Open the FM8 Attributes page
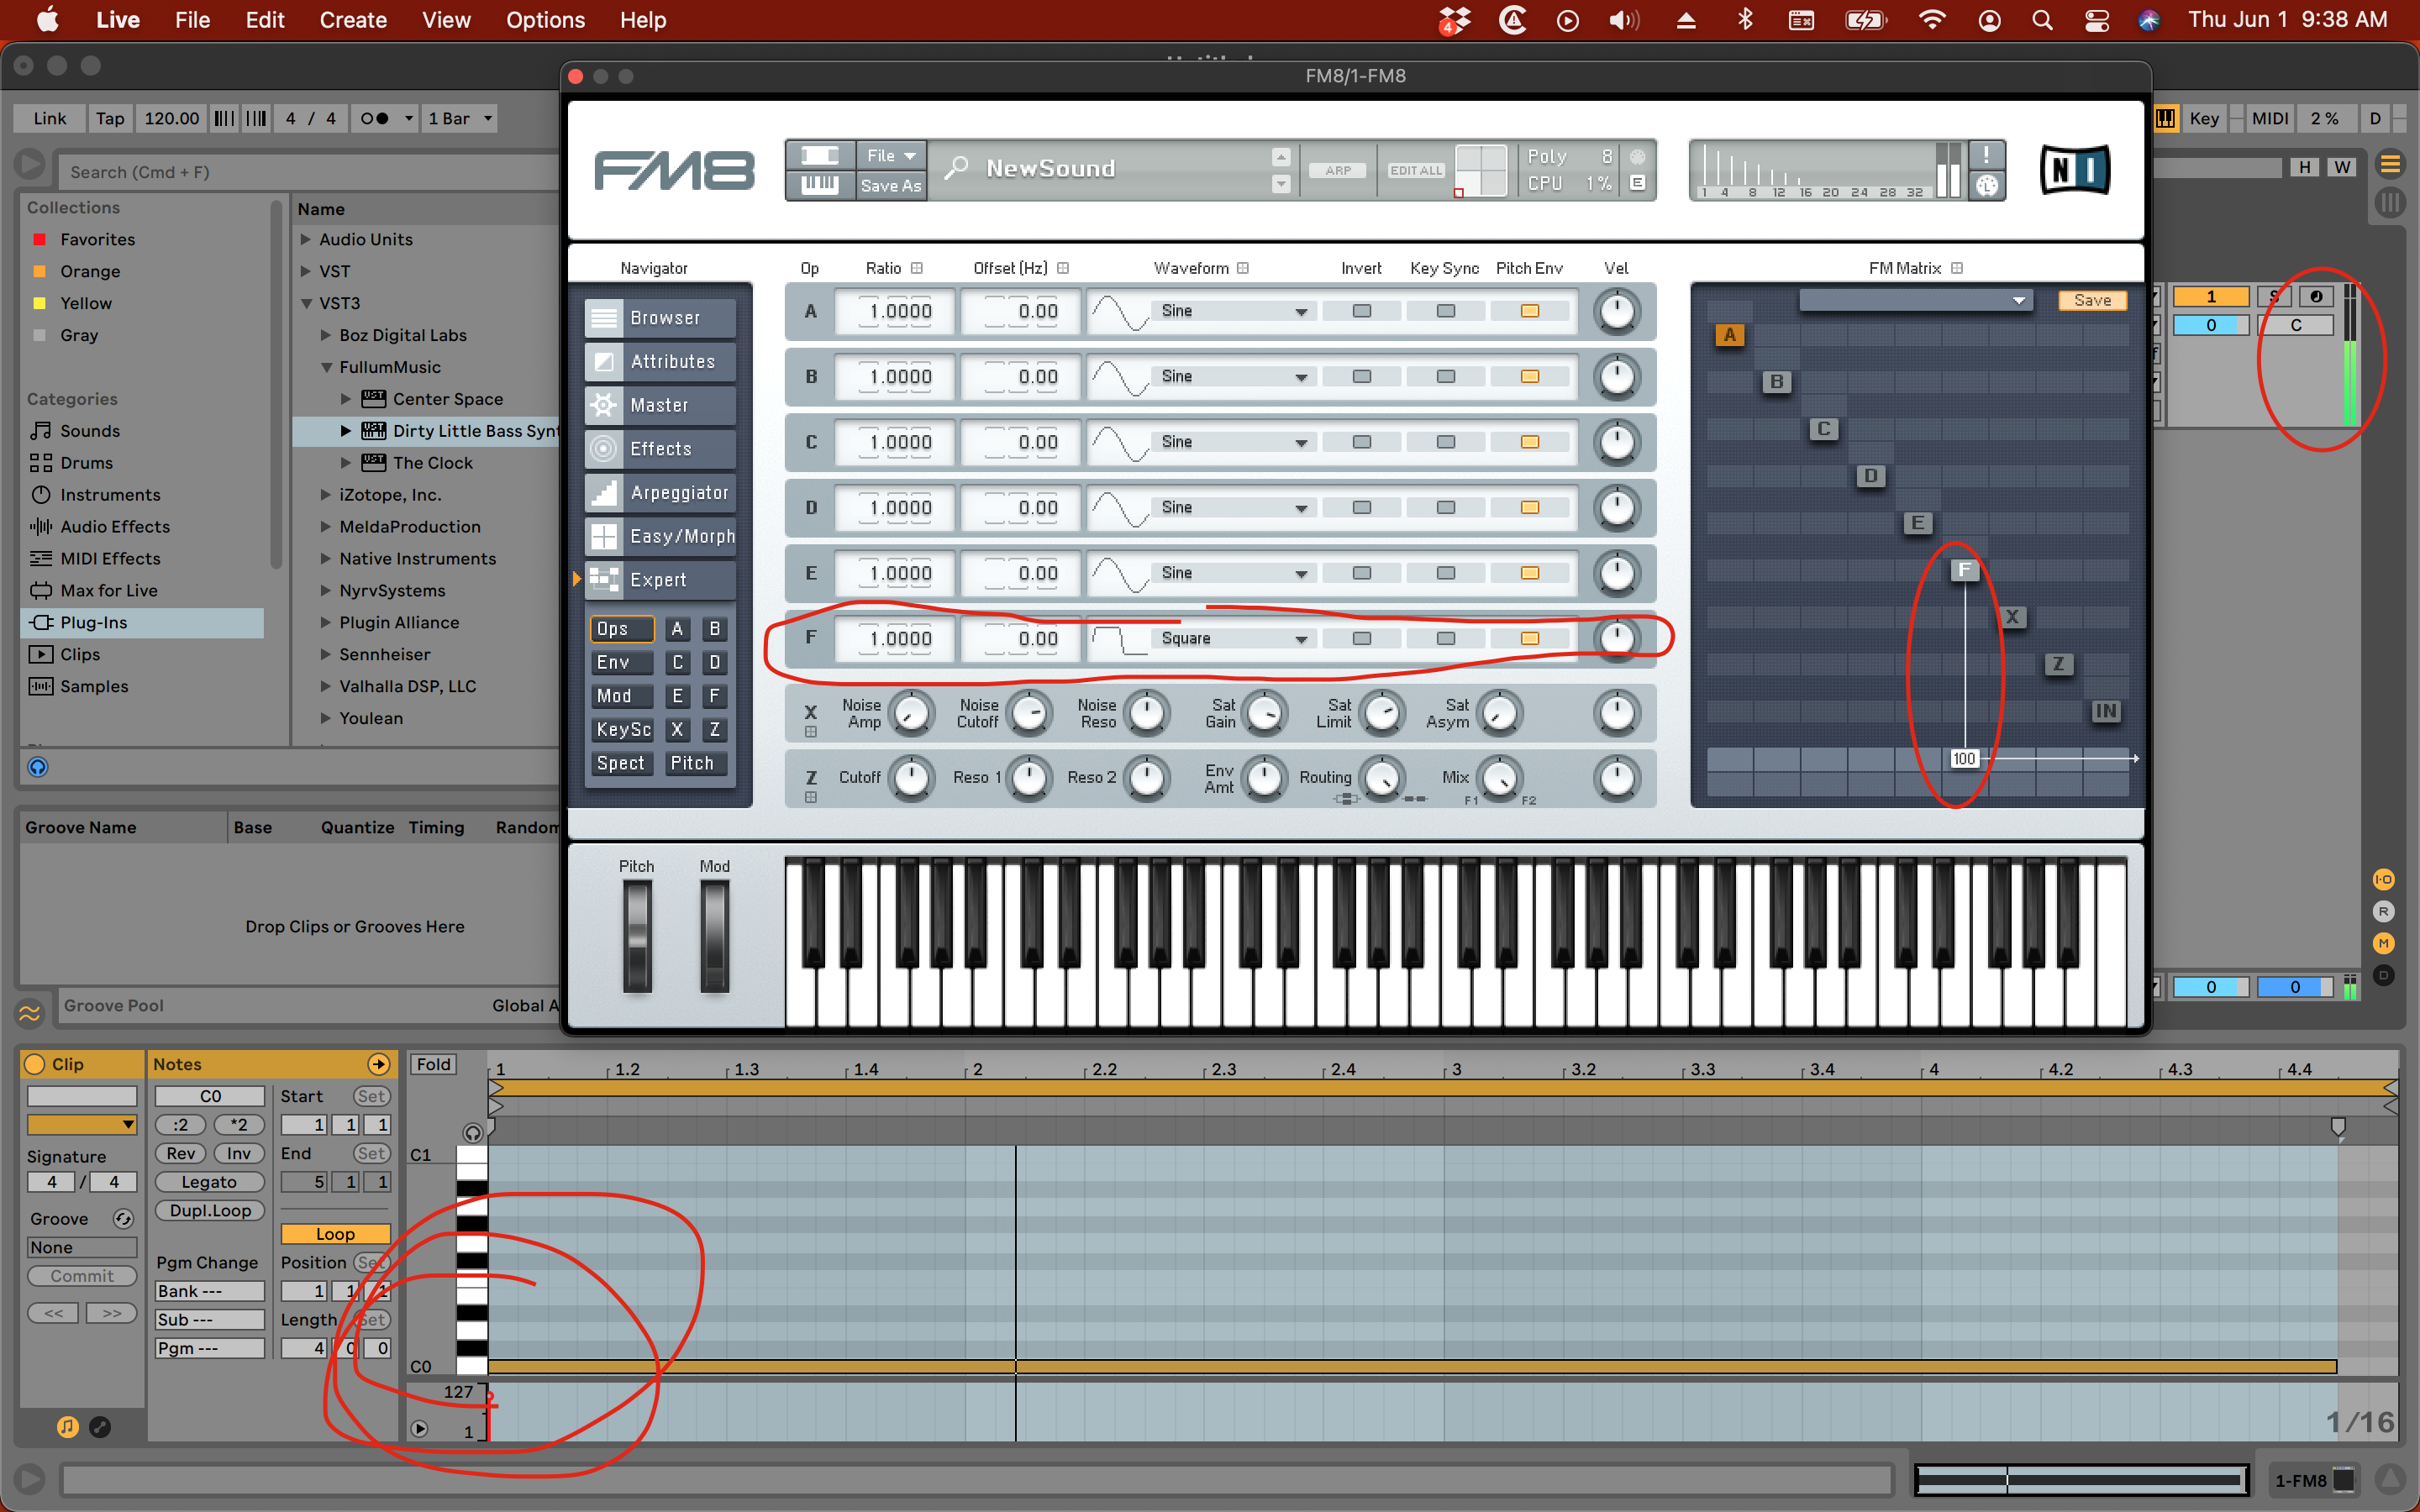The image size is (2420, 1512). tap(660, 362)
